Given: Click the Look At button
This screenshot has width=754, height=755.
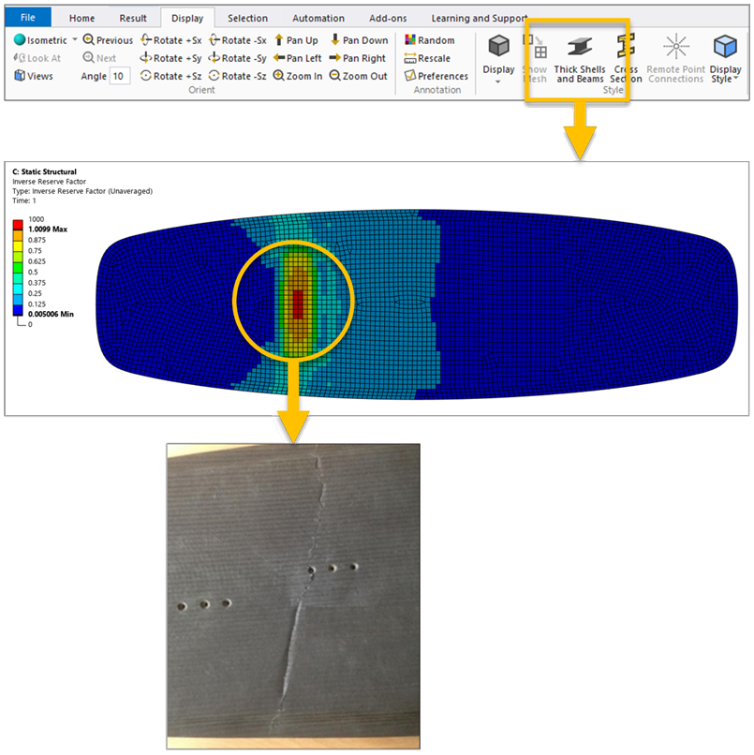Looking at the screenshot, I should click(37, 58).
